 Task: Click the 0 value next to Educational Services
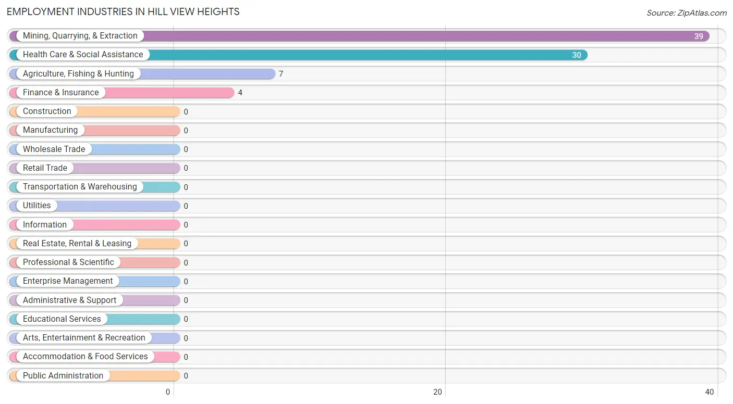coord(186,319)
